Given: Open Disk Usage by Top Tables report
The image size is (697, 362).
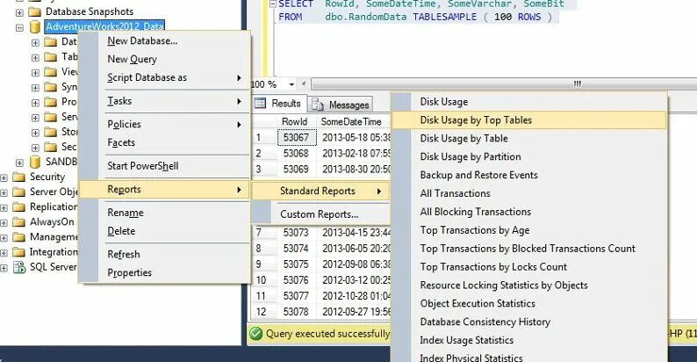Looking at the screenshot, I should tap(529, 120).
